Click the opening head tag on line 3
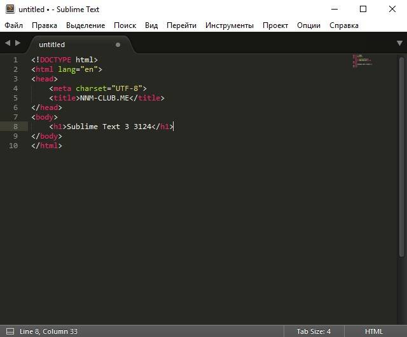This screenshot has width=407, height=337. point(45,79)
